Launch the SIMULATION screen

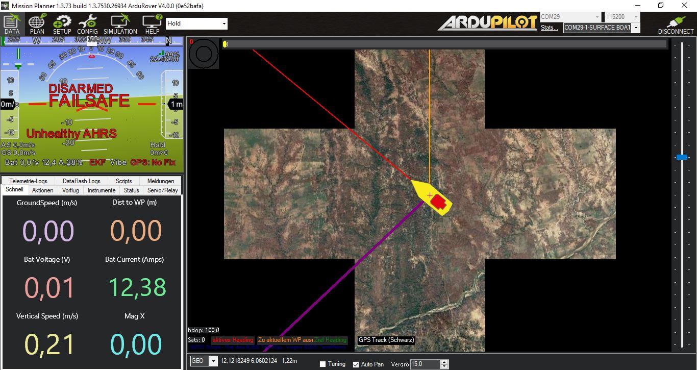[120, 24]
